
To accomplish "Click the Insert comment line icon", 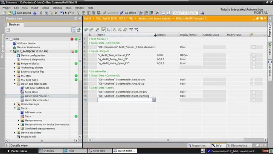I will point(97,30).
